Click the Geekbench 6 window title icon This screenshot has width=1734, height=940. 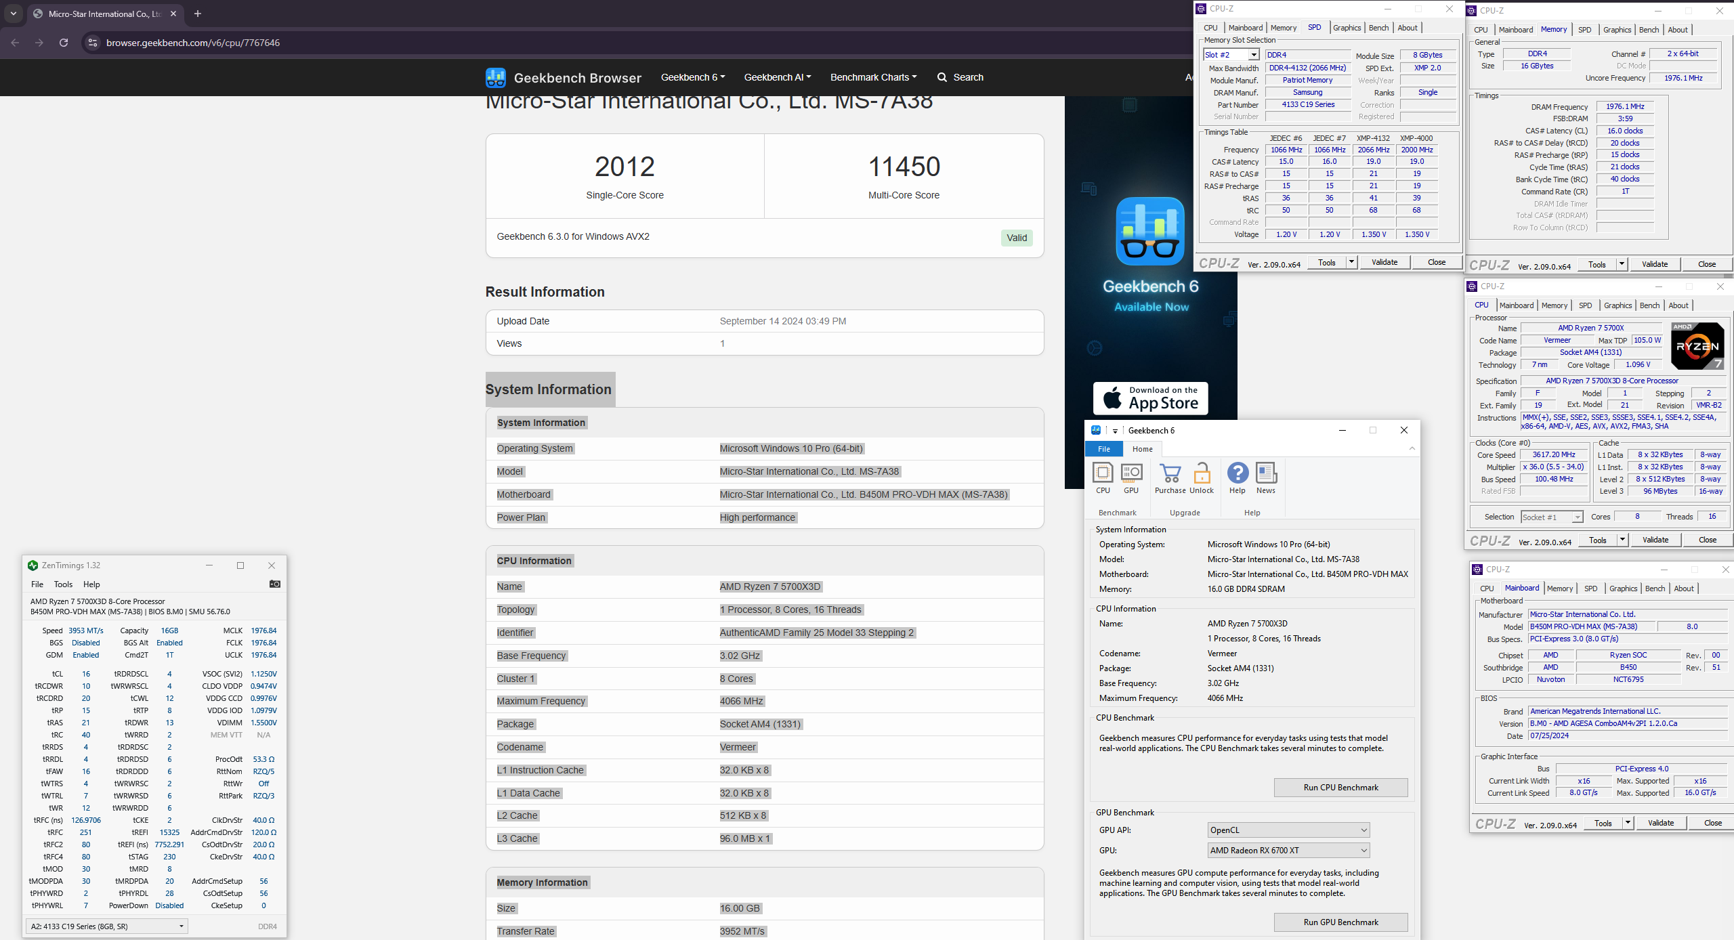pyautogui.click(x=1096, y=430)
